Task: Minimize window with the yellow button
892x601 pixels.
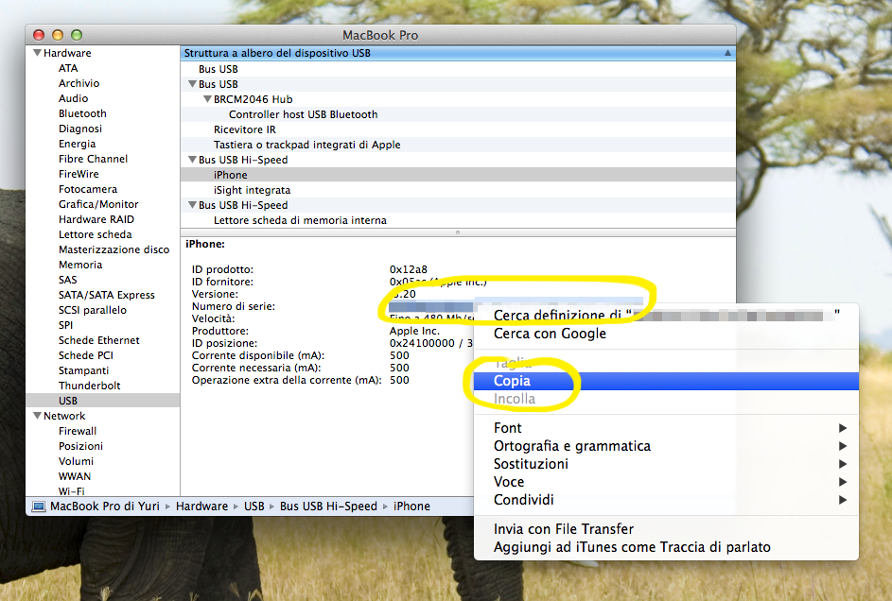Action: (x=58, y=35)
